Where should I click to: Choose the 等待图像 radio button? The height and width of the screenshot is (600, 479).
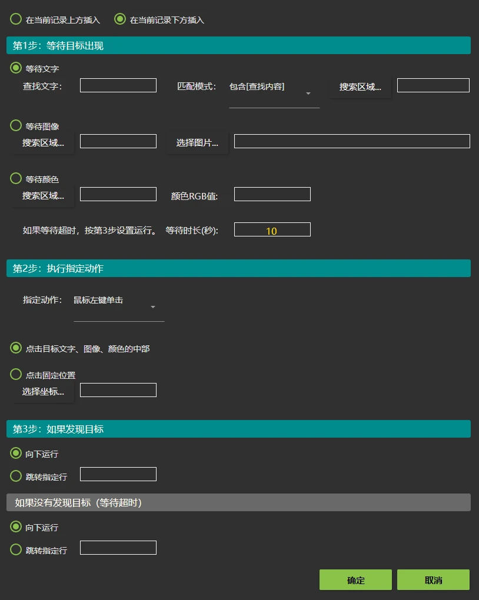click(x=16, y=126)
